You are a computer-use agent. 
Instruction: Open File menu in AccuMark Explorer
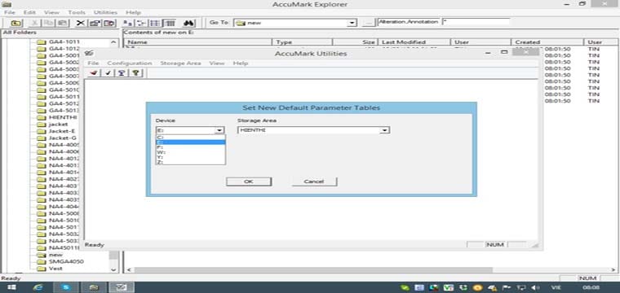10,13
